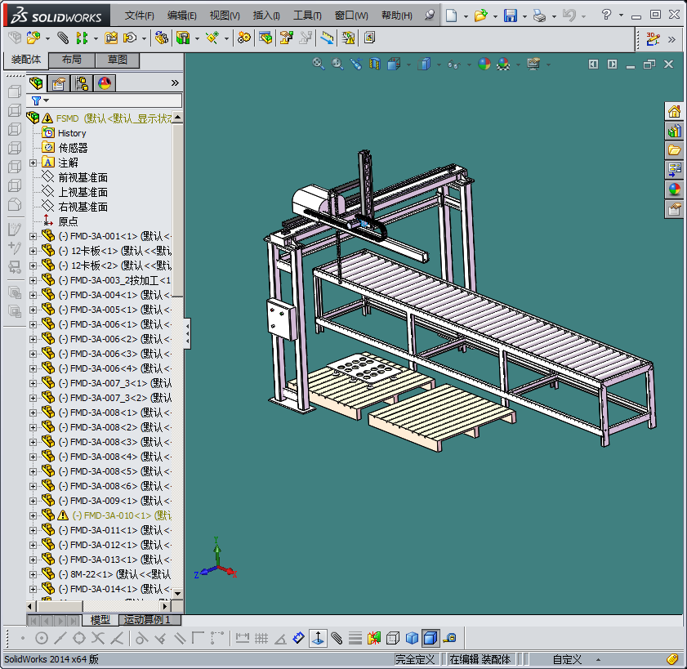Toggle the view-axes button in bottom toolbar
The height and width of the screenshot is (669, 687).
(x=317, y=637)
